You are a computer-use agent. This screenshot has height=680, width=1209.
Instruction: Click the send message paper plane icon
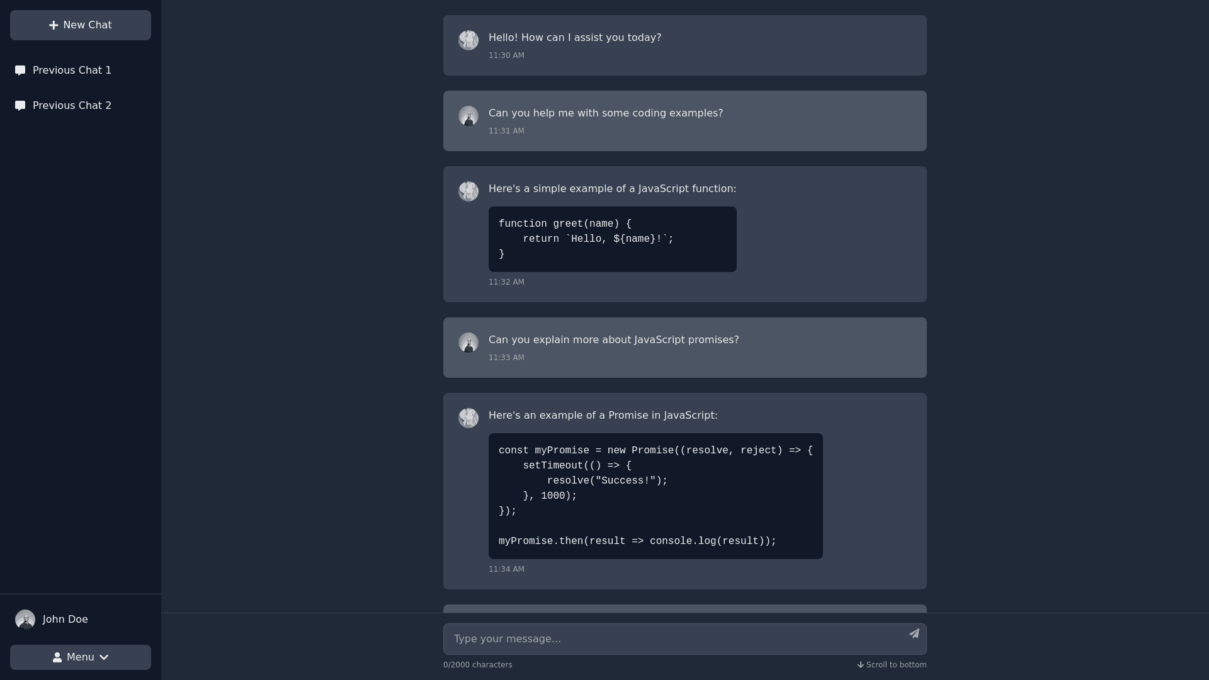pyautogui.click(x=914, y=633)
